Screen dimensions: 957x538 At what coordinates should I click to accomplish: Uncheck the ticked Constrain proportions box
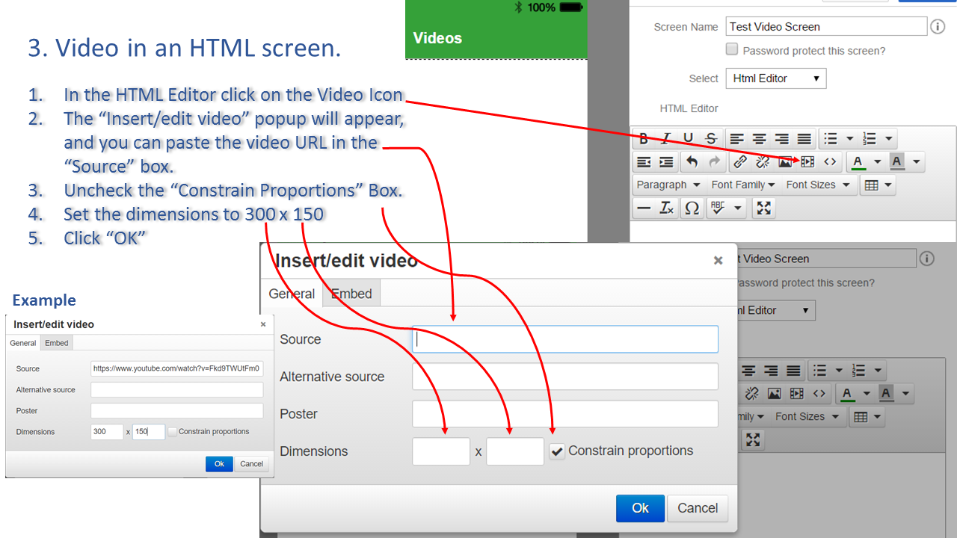tap(557, 451)
